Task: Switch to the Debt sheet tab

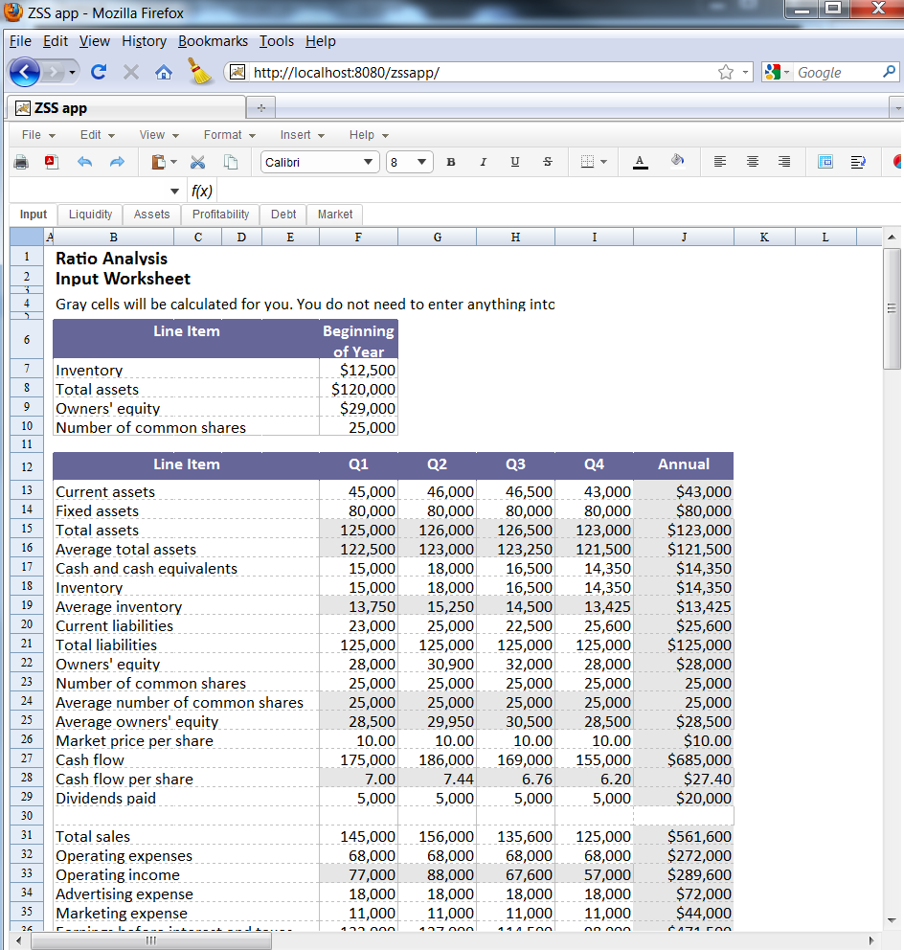Action: 283,215
